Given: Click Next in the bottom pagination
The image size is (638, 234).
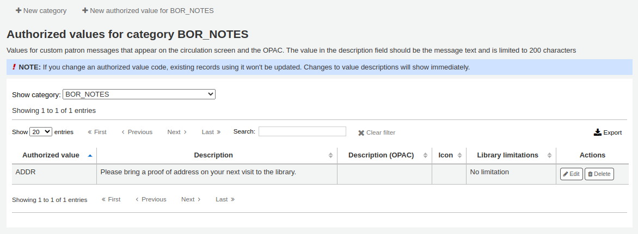Looking at the screenshot, I should (191, 199).
